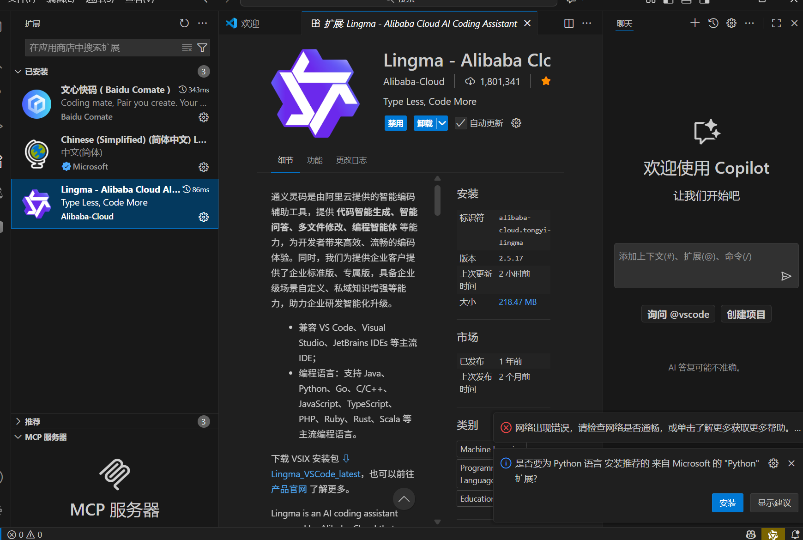
Task: Open Lingma list item manage gear
Action: click(204, 217)
